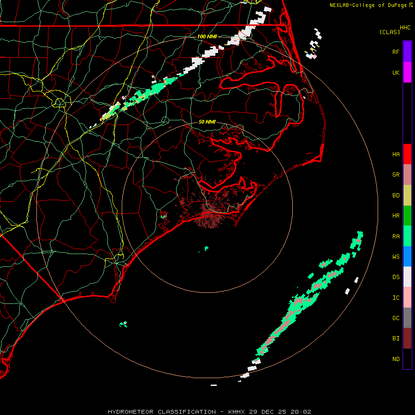Image resolution: width=415 pixels, height=415 pixels.
Task: Click the small green echo inside 50 NMI ring offshore
Action: (x=207, y=248)
